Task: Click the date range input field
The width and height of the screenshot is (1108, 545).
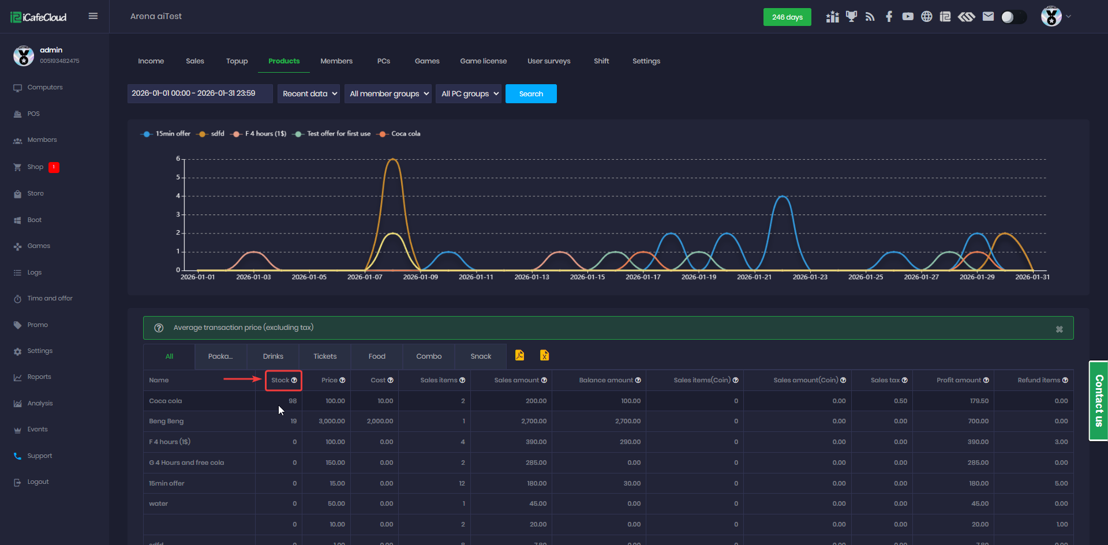Action: pos(200,93)
